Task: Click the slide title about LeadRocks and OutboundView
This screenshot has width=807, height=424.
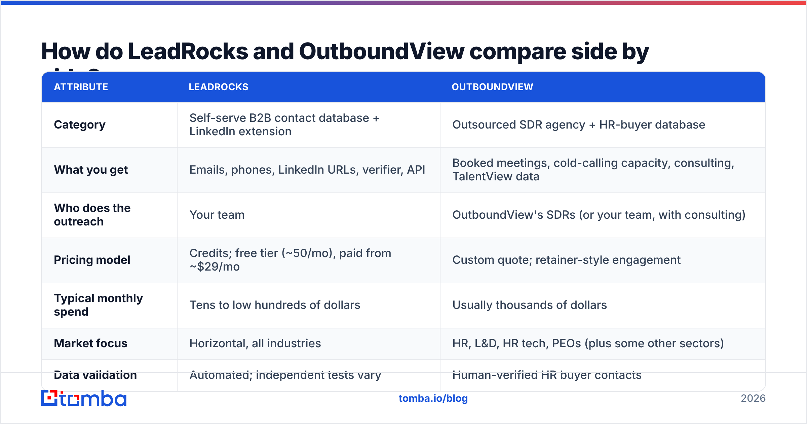Action: coord(345,52)
